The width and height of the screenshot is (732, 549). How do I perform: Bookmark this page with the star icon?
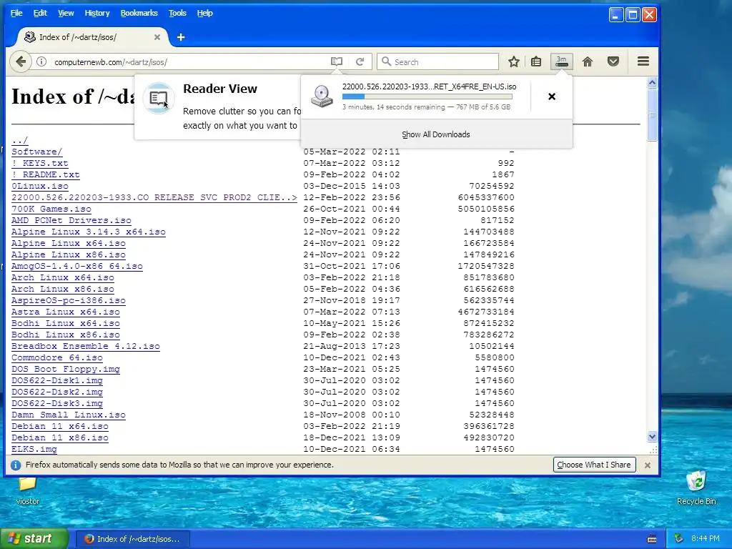click(513, 61)
